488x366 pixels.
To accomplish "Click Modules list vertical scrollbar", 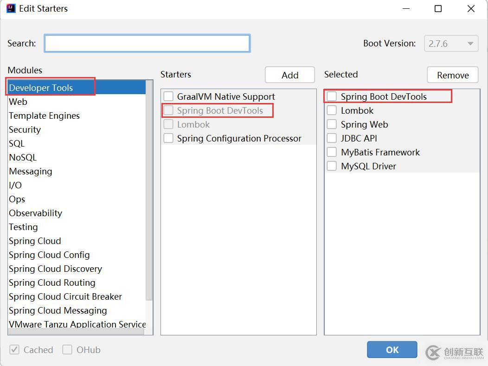I will pos(149,191).
